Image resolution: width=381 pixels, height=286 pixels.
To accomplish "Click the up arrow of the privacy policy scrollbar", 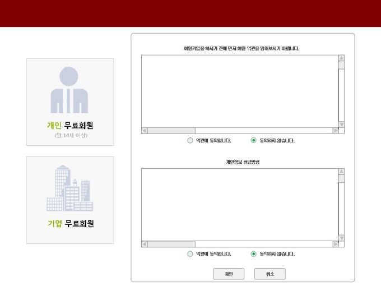I will (x=341, y=172).
